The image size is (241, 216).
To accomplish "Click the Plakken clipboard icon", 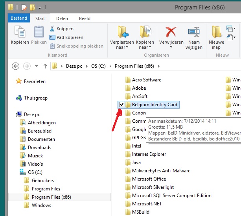I will [x=39, y=32].
